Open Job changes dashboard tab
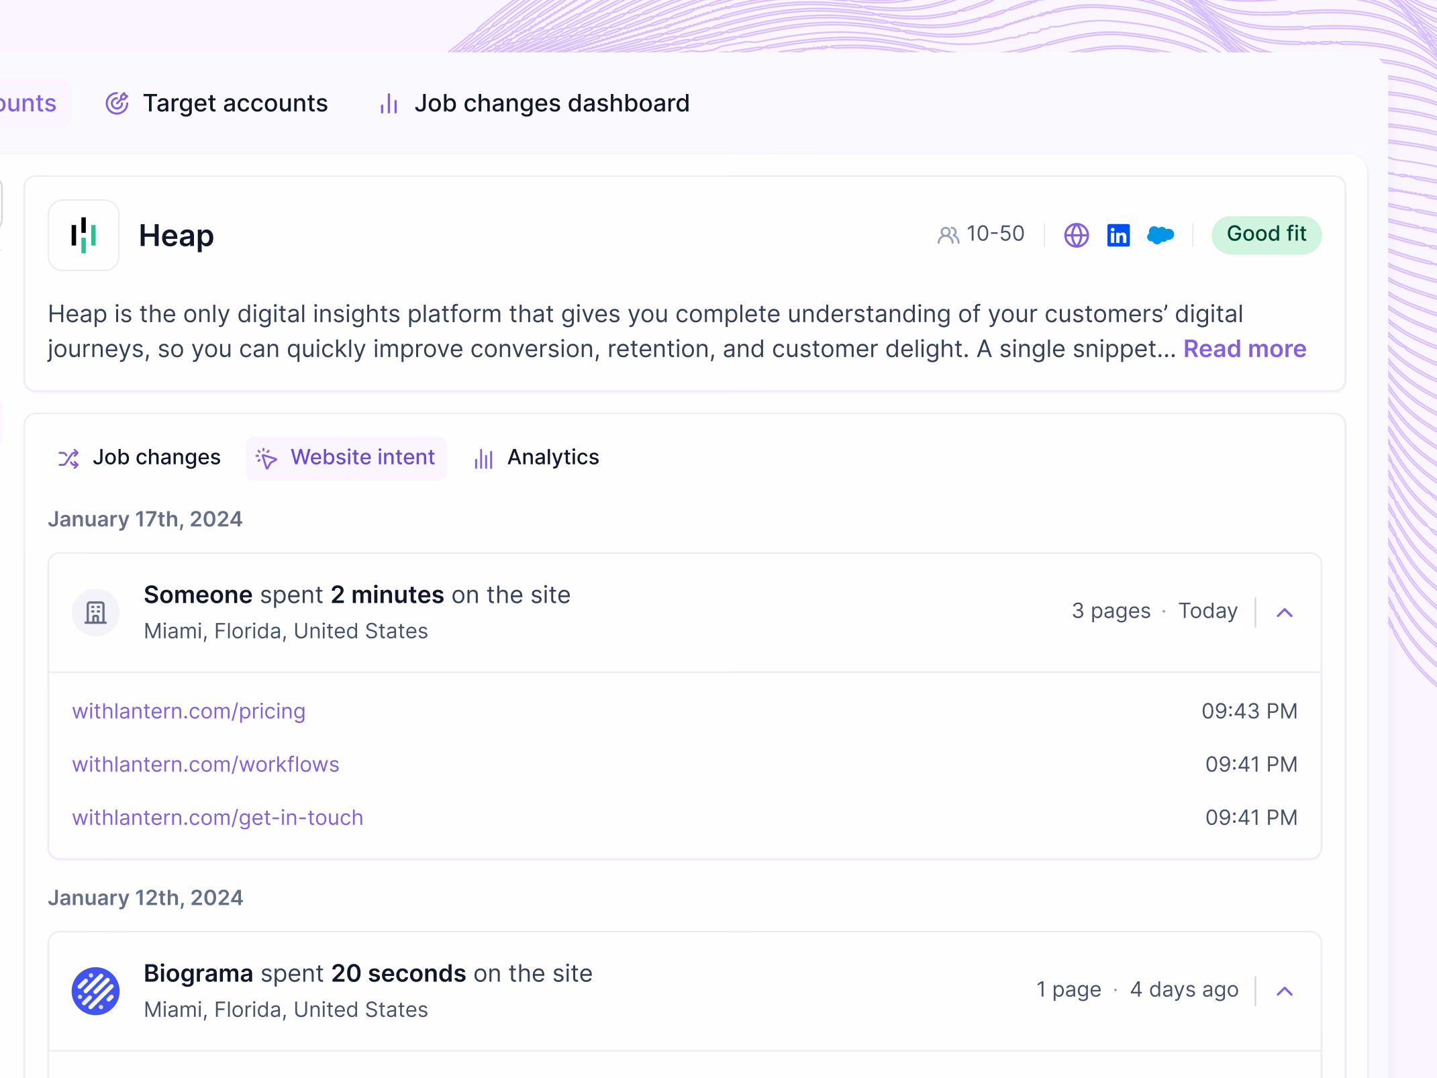1437x1078 pixels. click(x=534, y=103)
